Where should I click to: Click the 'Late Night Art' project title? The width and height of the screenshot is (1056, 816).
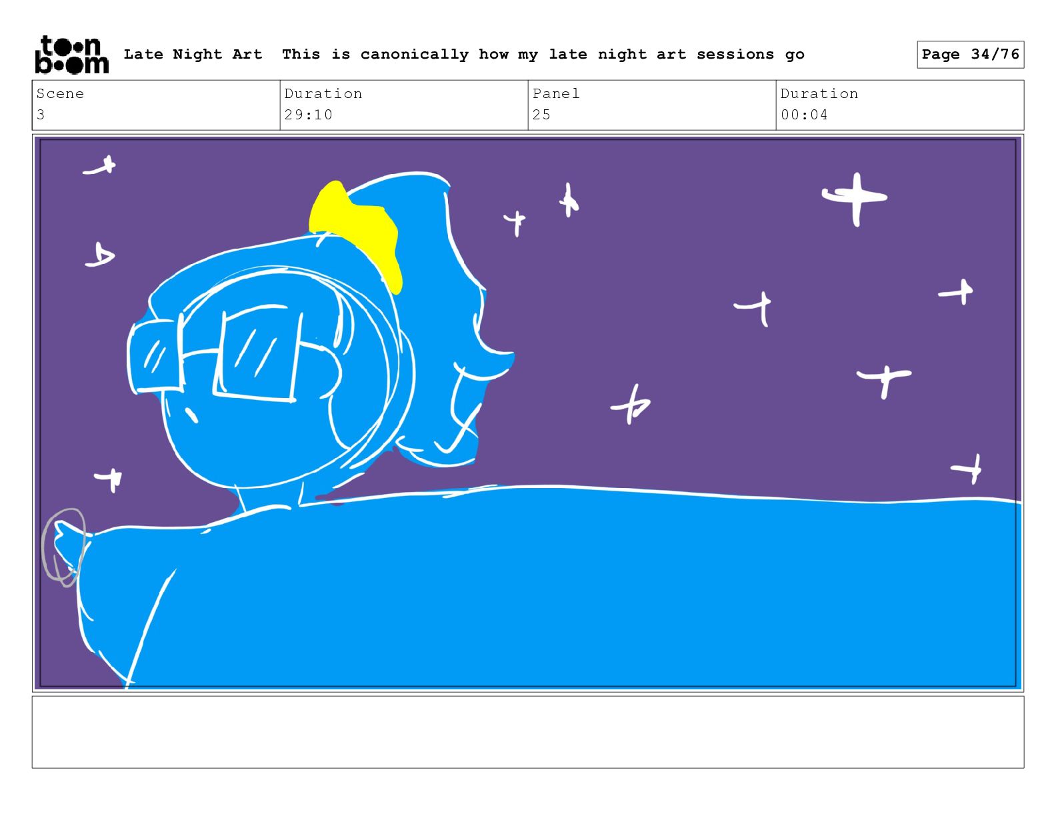[x=193, y=54]
